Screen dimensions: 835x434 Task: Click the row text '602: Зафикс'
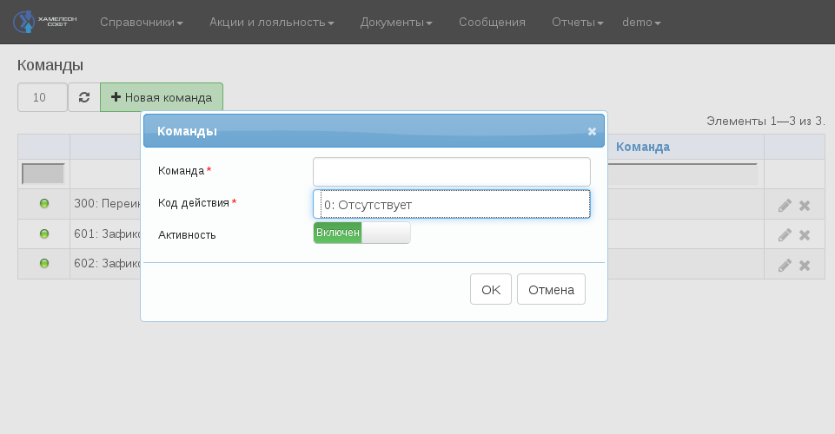tap(107, 263)
